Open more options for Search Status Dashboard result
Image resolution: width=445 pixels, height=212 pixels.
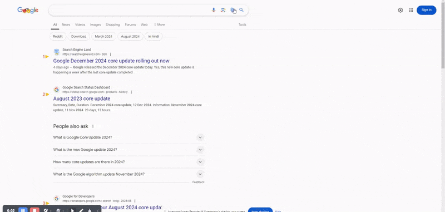(x=131, y=92)
